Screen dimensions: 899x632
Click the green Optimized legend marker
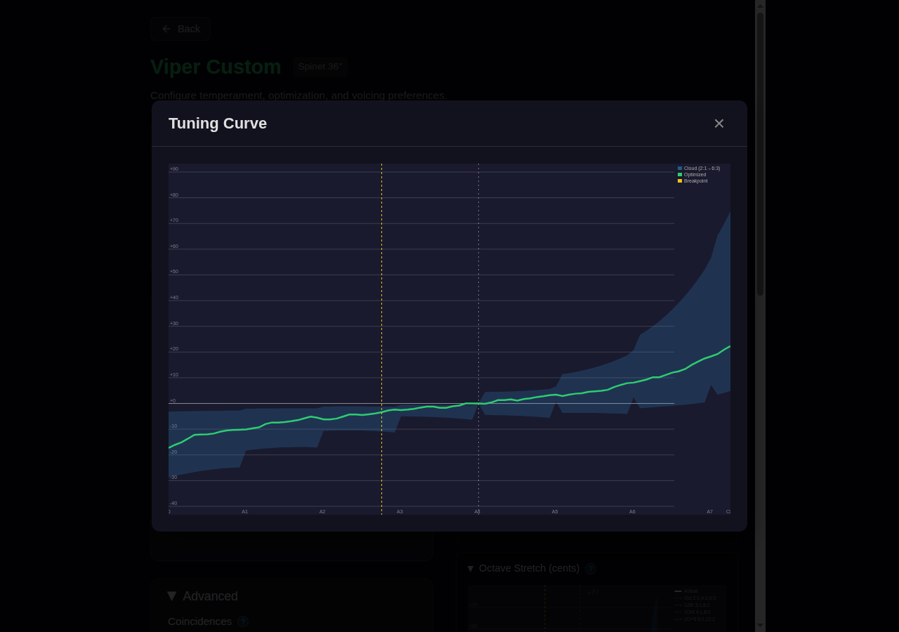pos(679,174)
